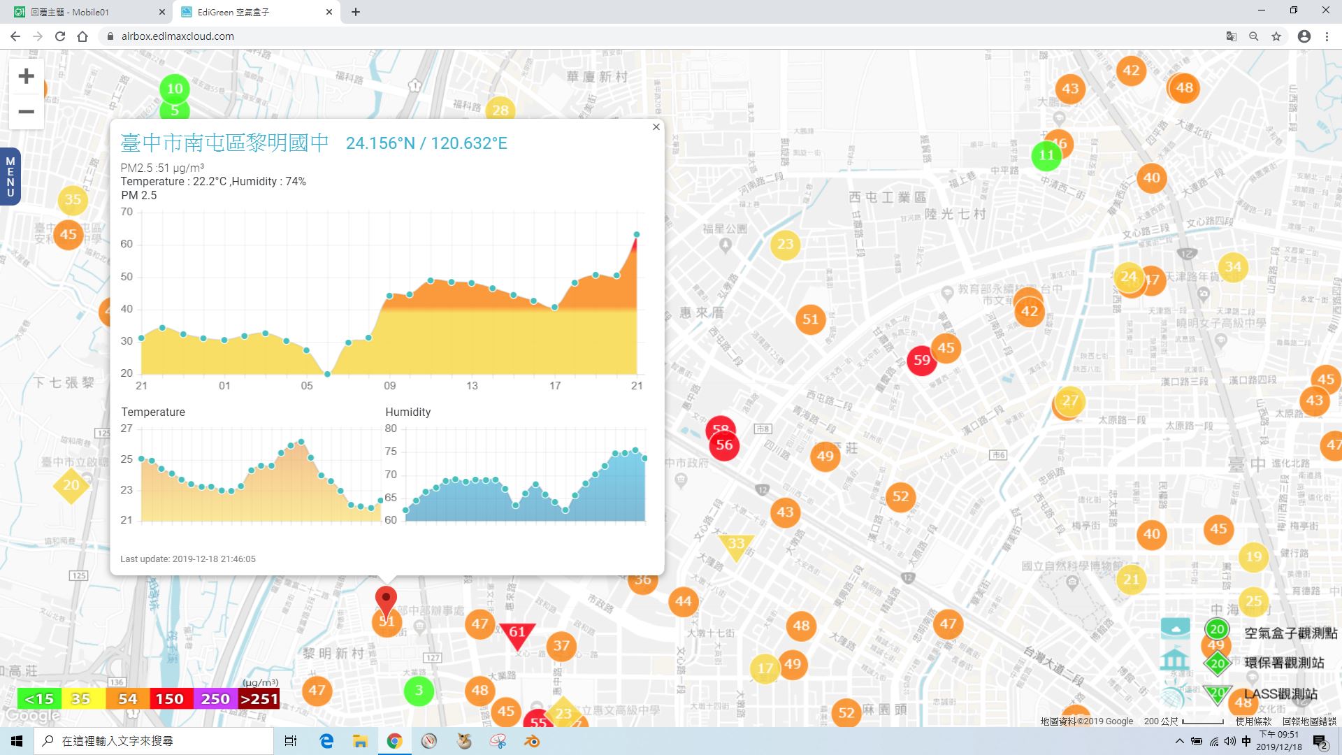
Task: Open the yellow 19 marker
Action: pyautogui.click(x=1254, y=556)
